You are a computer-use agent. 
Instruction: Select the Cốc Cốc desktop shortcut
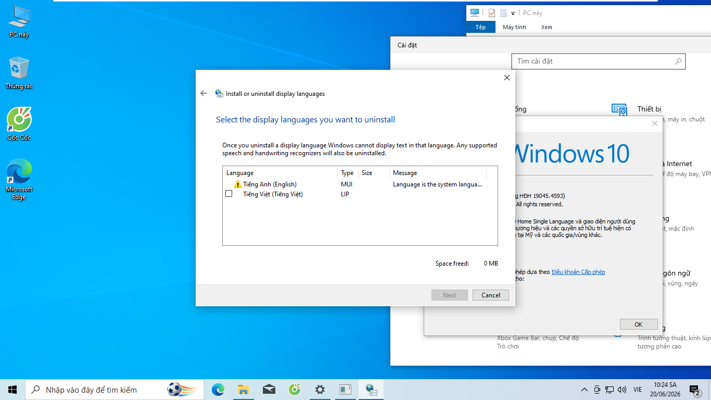tap(19, 124)
